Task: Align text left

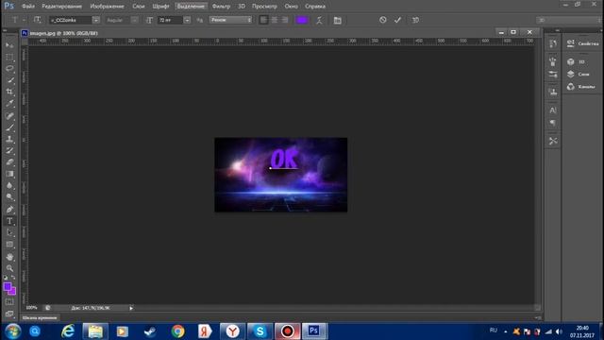Action: pos(263,20)
